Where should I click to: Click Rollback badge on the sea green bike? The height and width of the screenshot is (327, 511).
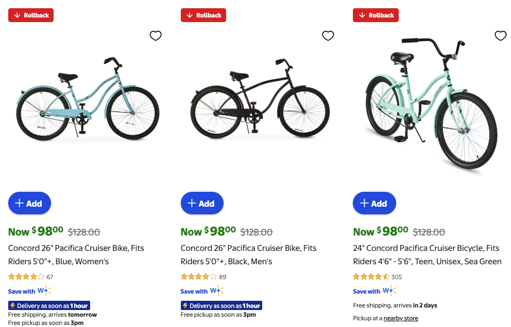click(x=376, y=15)
